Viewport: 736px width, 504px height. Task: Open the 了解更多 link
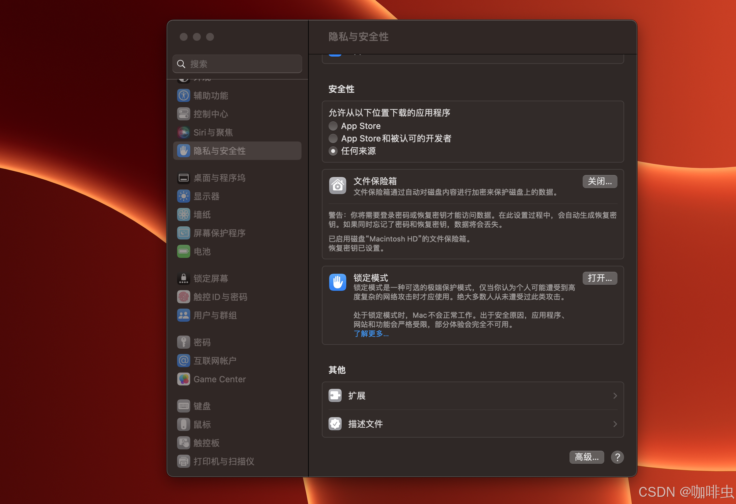pyautogui.click(x=371, y=334)
